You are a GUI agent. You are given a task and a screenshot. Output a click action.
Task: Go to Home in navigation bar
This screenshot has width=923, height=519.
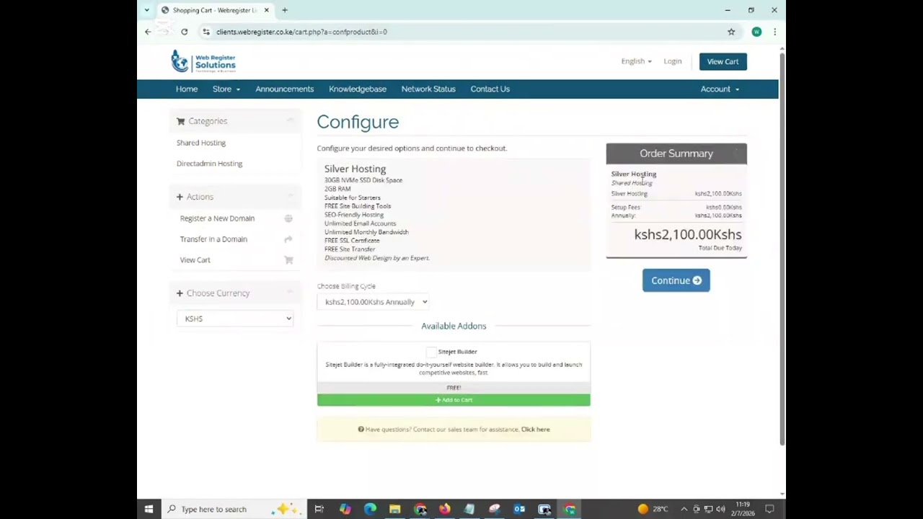tap(187, 89)
